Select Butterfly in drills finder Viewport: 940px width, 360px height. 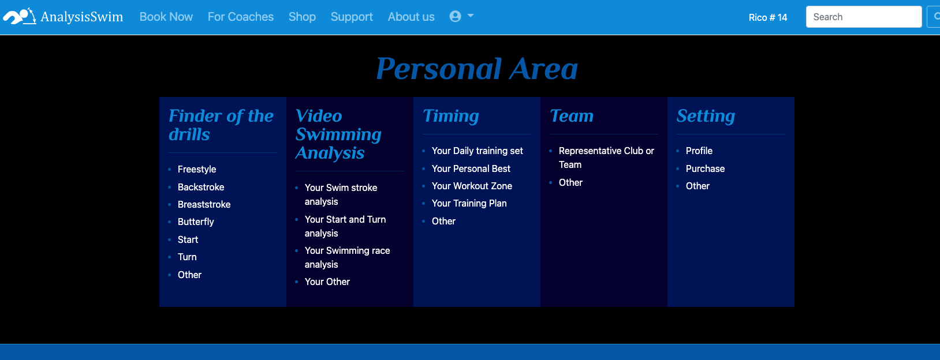click(x=196, y=222)
